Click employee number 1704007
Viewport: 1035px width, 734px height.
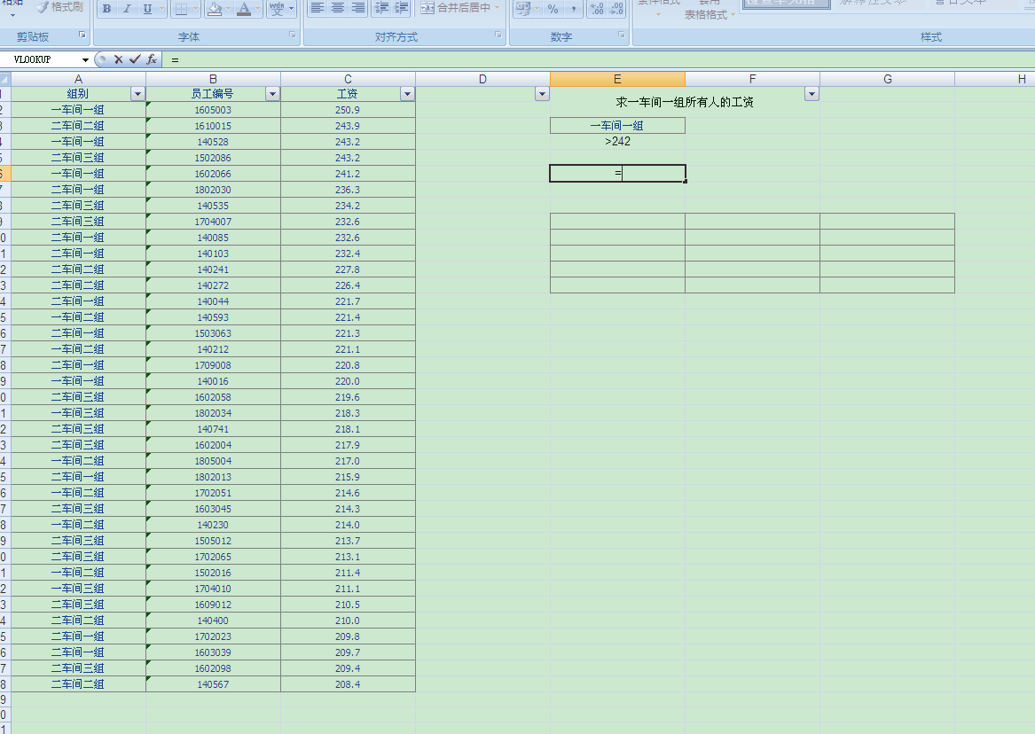coord(213,222)
